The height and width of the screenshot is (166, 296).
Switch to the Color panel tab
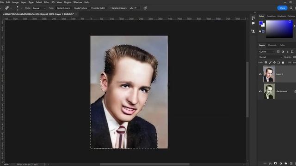point(261,16)
